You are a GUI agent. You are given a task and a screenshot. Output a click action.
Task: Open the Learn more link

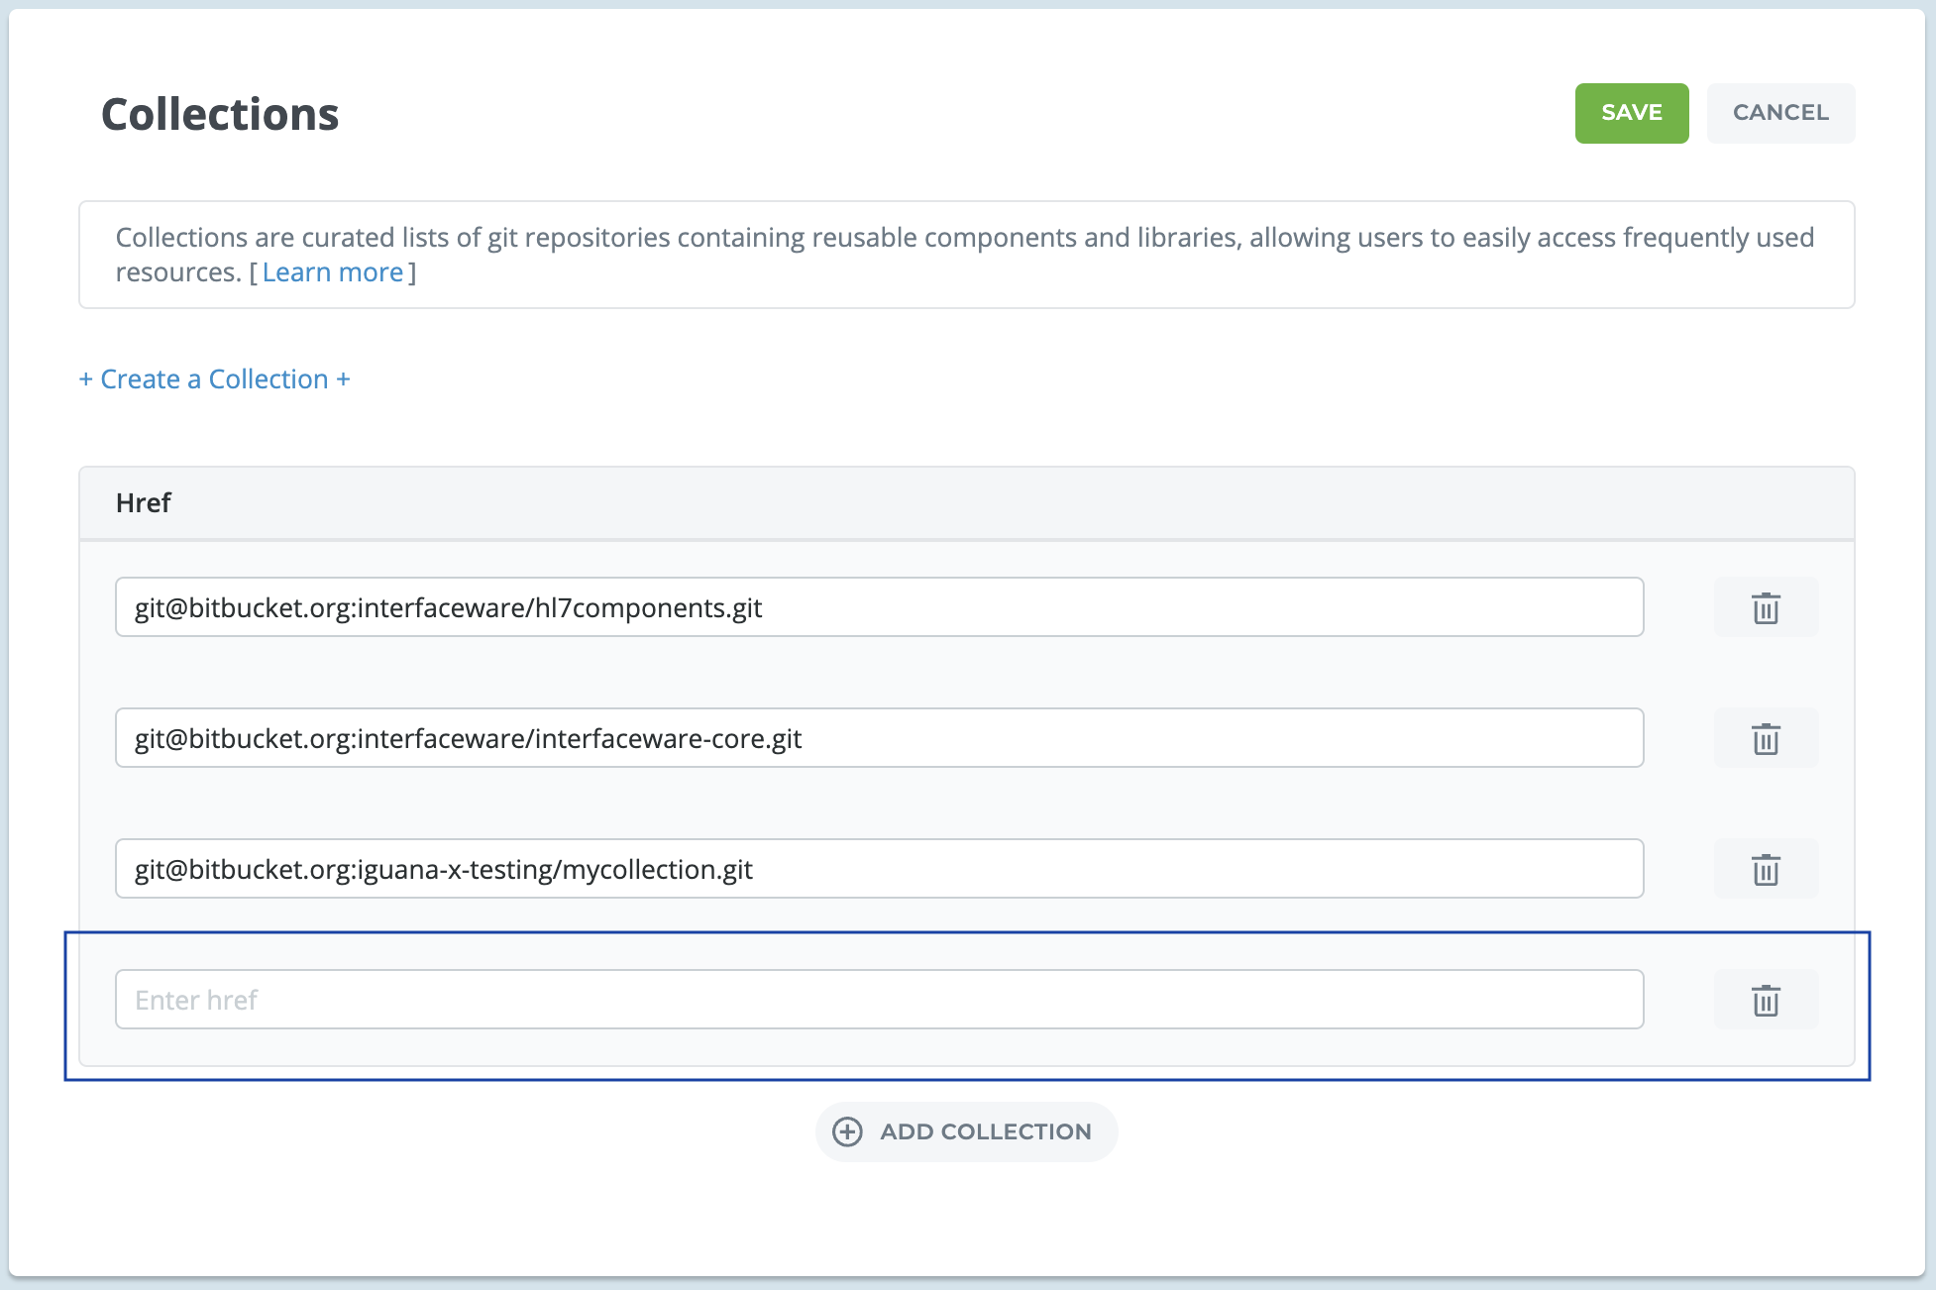click(332, 272)
